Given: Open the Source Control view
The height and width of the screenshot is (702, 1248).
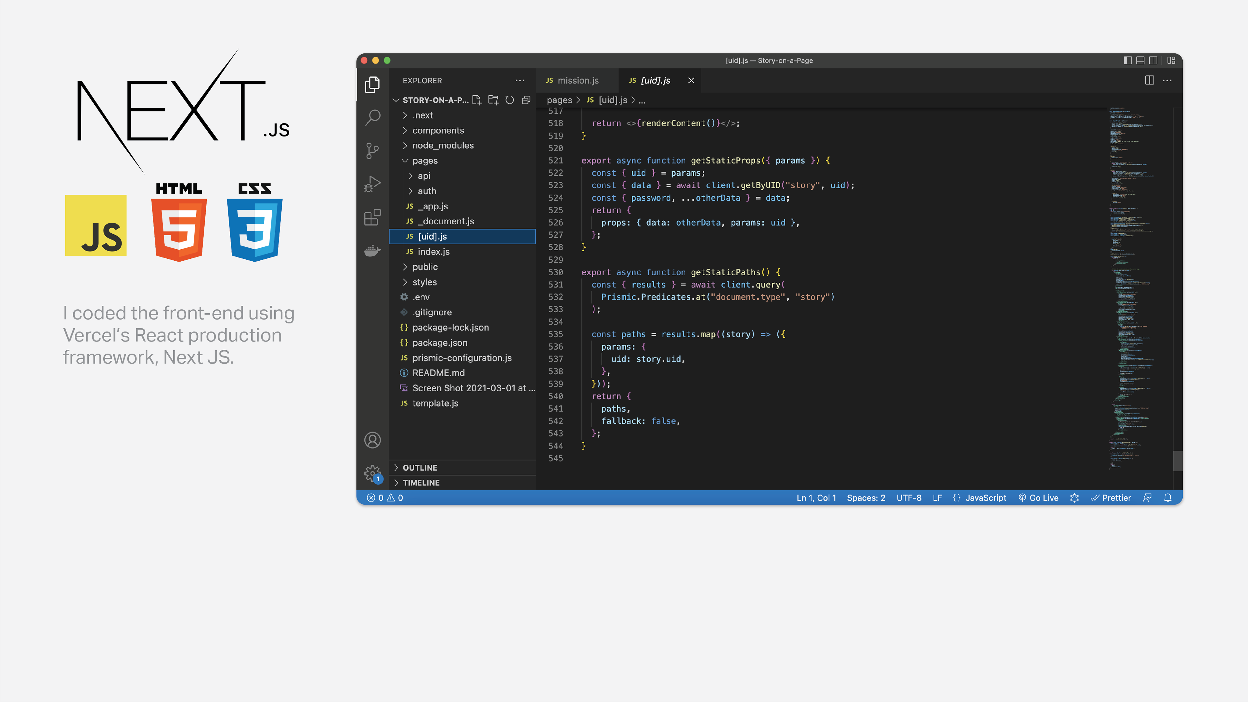Looking at the screenshot, I should coord(372,151).
